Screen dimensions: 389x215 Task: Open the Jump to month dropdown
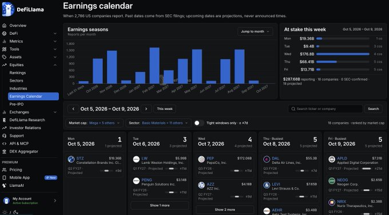(x=255, y=31)
